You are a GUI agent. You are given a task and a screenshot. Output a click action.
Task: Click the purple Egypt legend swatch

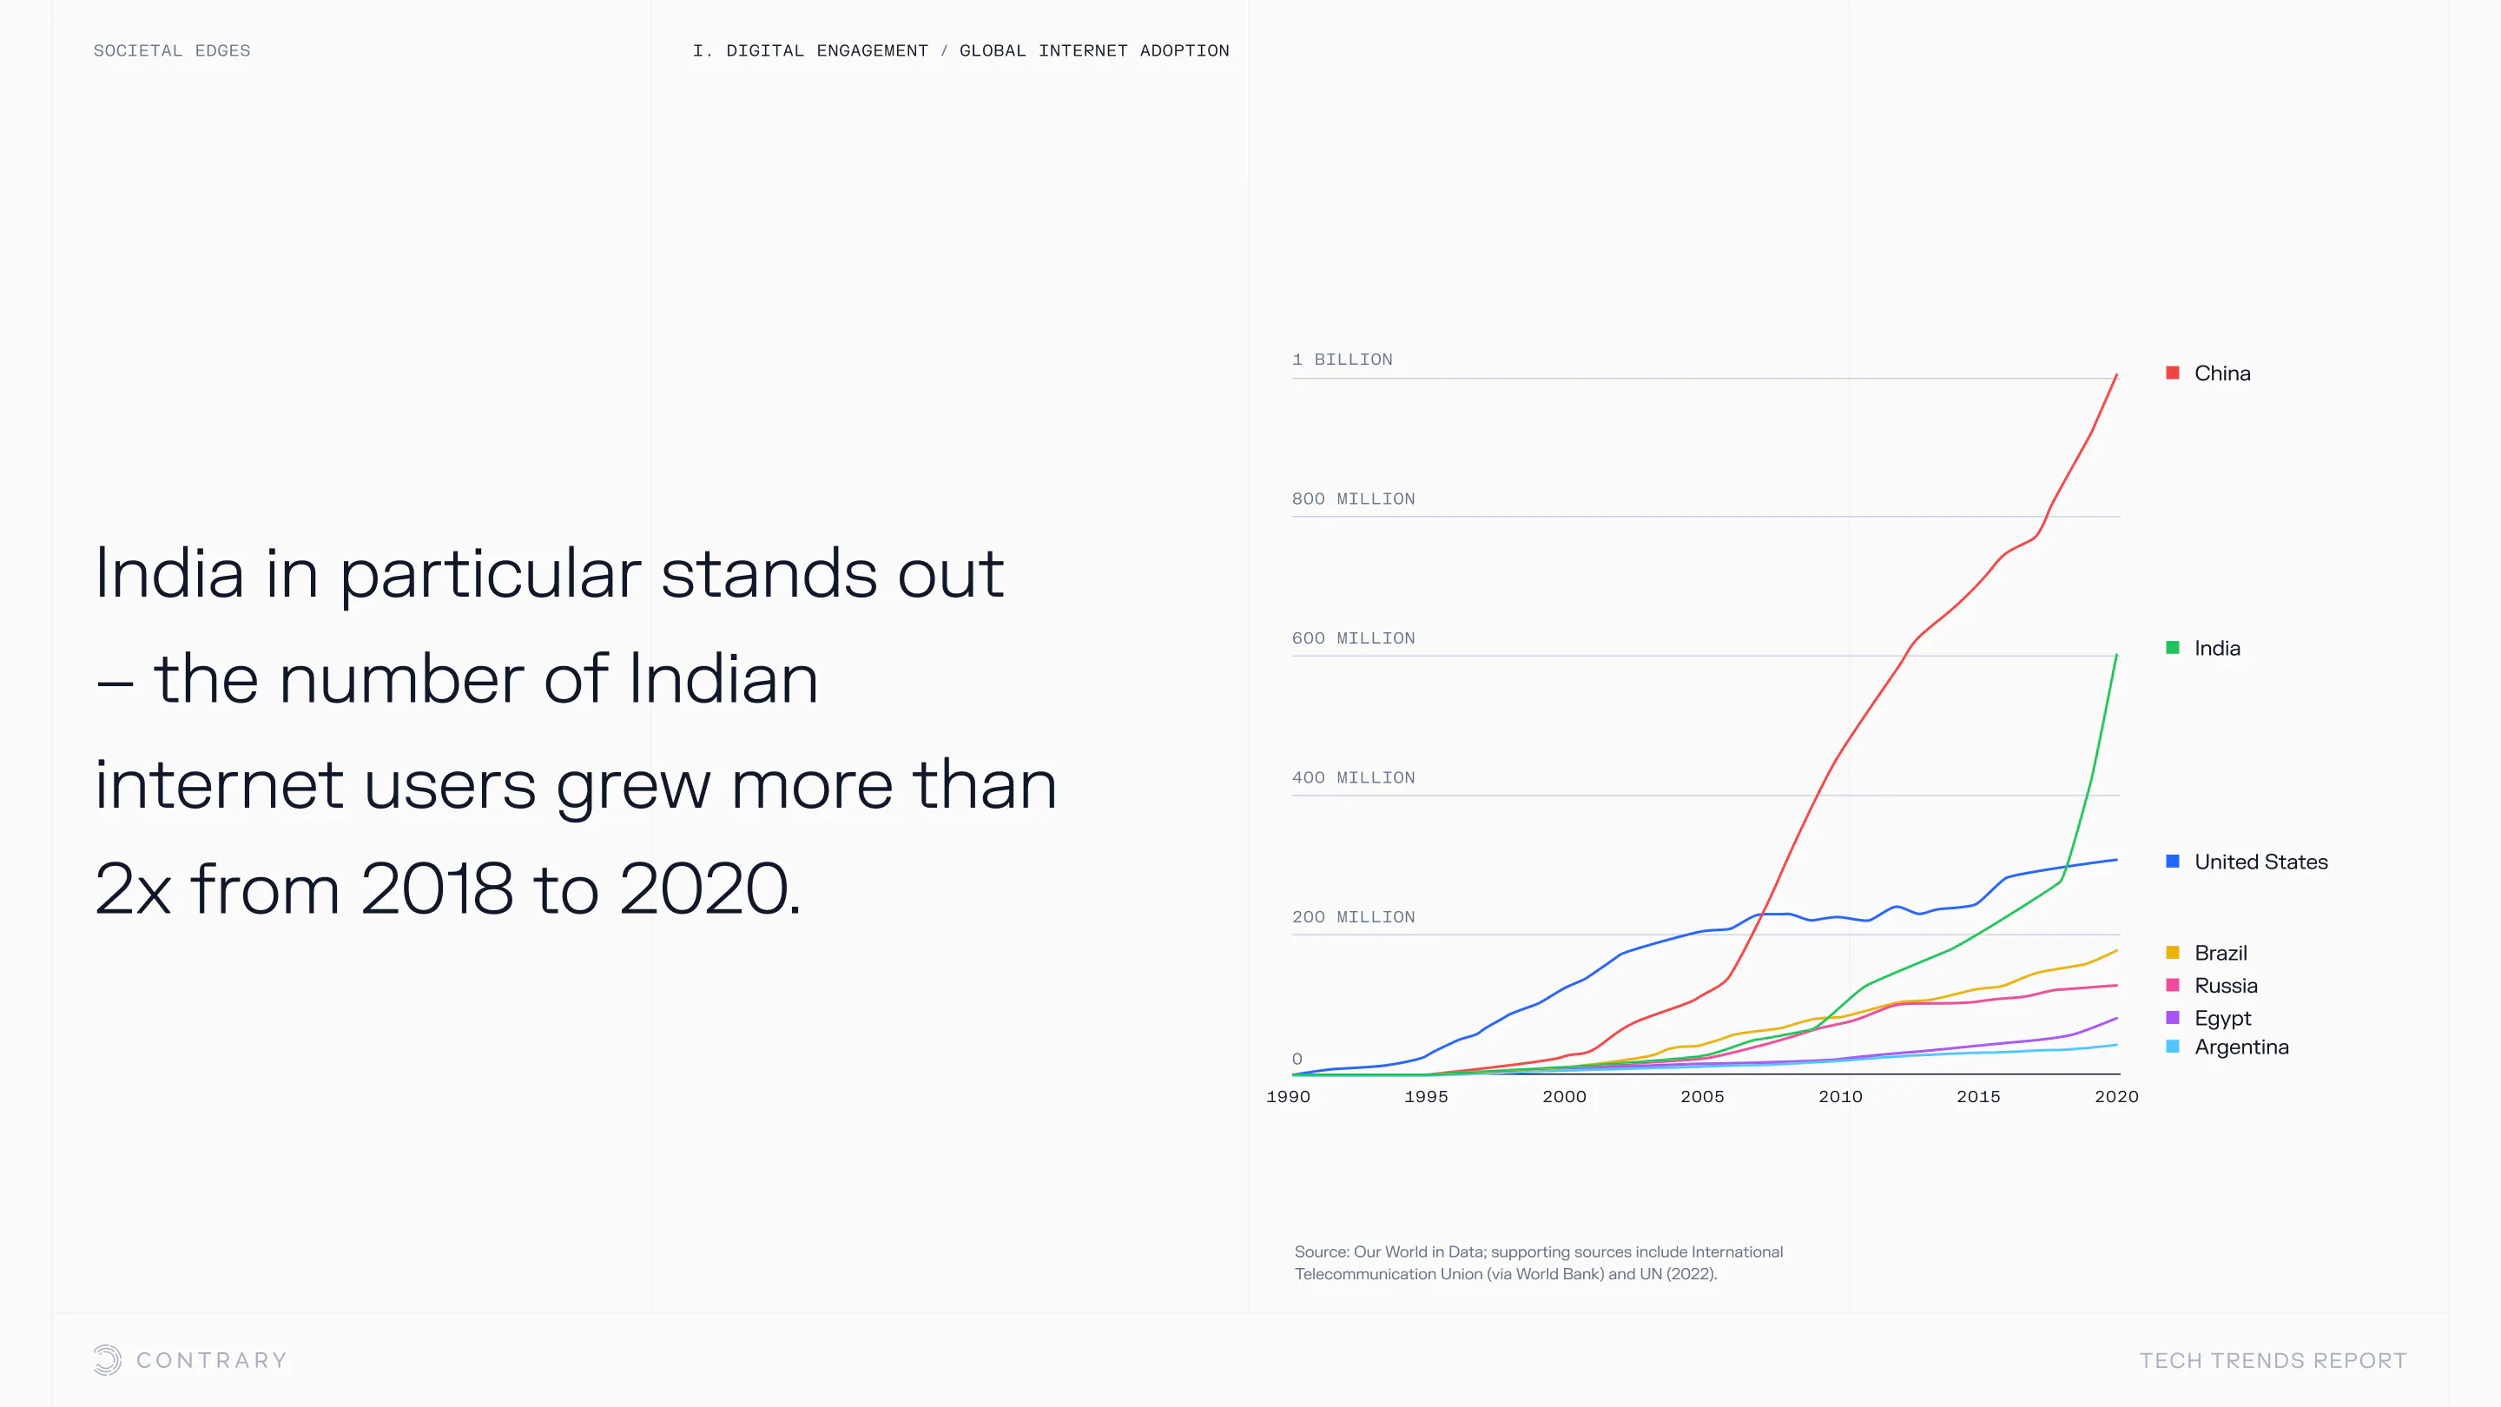tap(2173, 1018)
